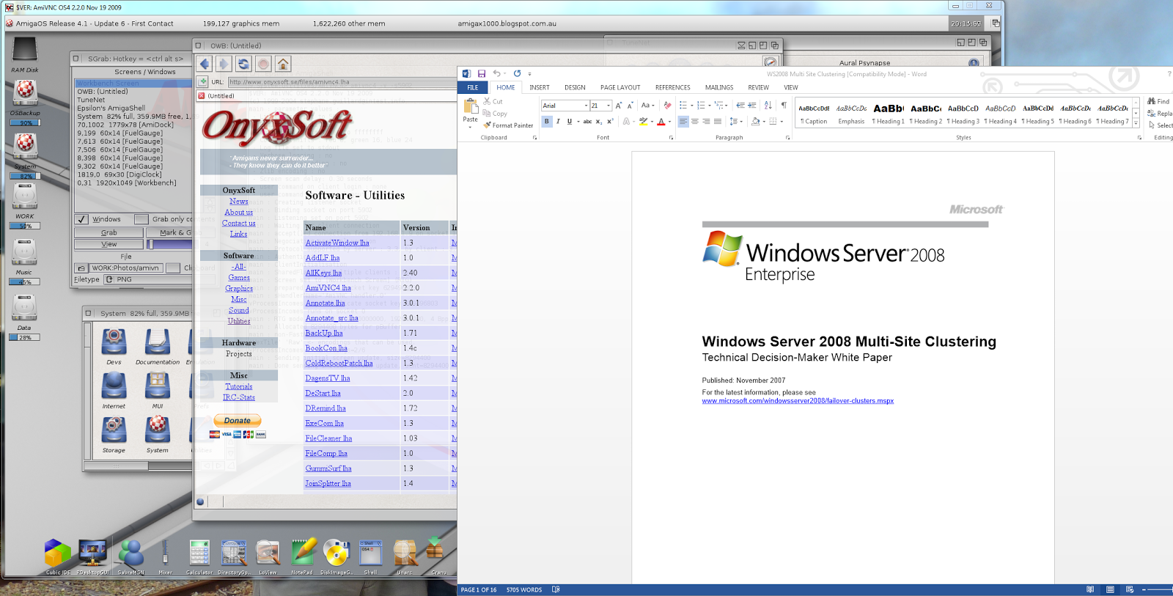Click the Undo arrow in Word's quick access toolbar
The width and height of the screenshot is (1173, 596).
(496, 73)
